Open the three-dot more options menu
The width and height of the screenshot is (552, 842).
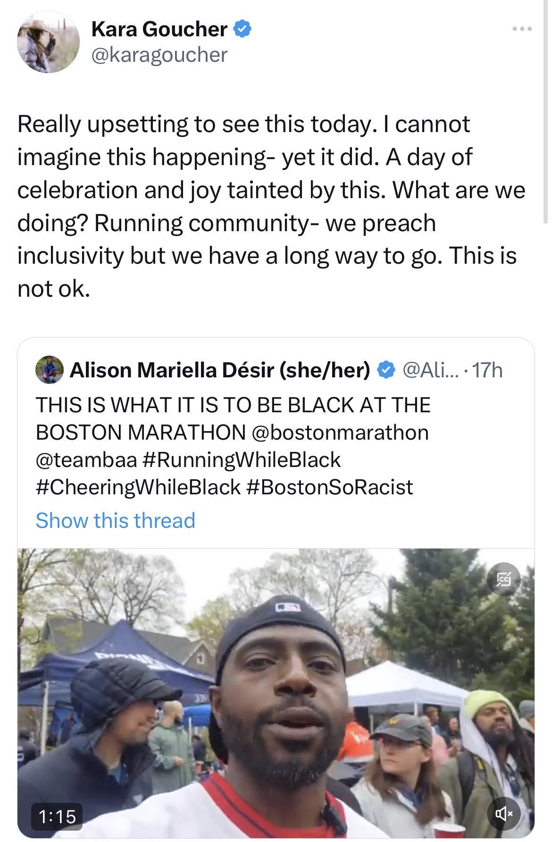click(x=522, y=29)
